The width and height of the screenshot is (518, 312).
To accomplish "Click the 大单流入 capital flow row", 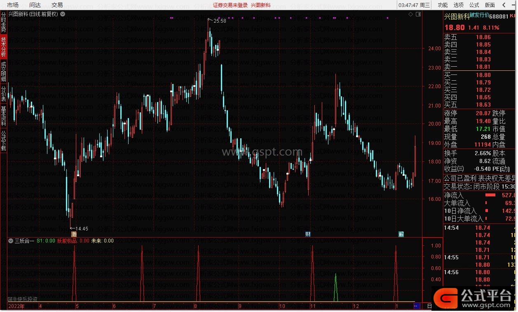I will coord(480,203).
